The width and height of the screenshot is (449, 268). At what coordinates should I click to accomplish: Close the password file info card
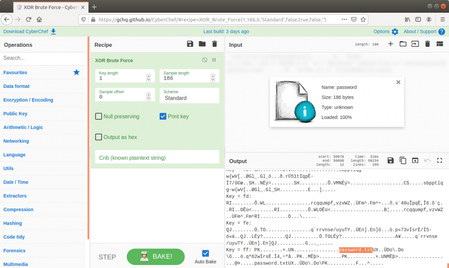[x=398, y=82]
